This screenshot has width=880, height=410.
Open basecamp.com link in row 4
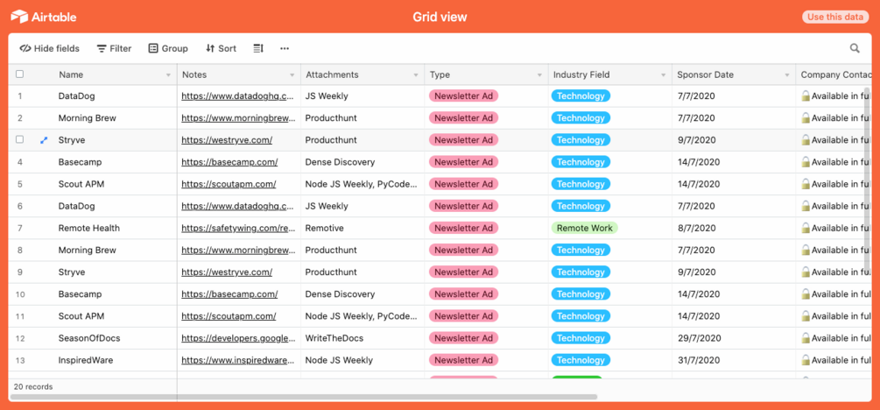229,162
